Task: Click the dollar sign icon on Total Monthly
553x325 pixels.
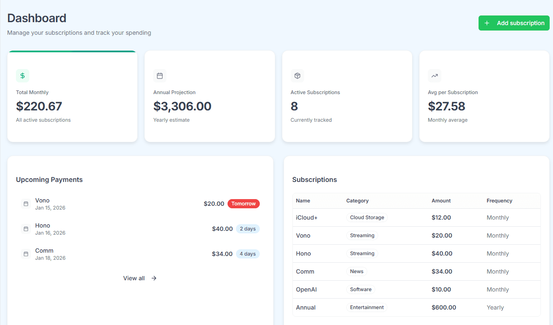Action: (x=23, y=76)
